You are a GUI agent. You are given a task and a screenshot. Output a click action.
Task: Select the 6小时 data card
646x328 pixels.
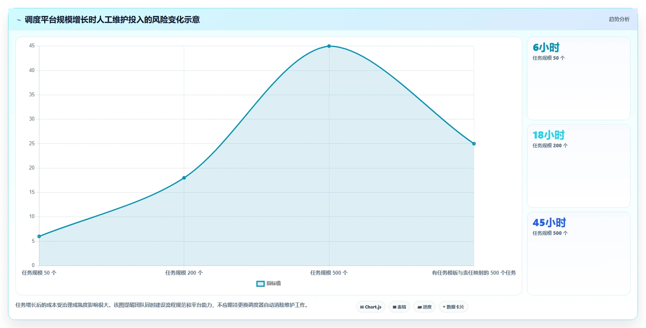[579, 78]
